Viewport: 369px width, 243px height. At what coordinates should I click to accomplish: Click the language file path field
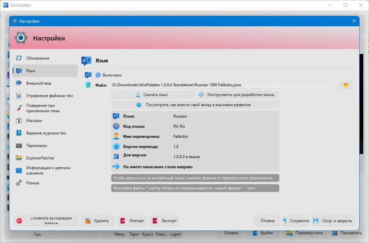224,85
